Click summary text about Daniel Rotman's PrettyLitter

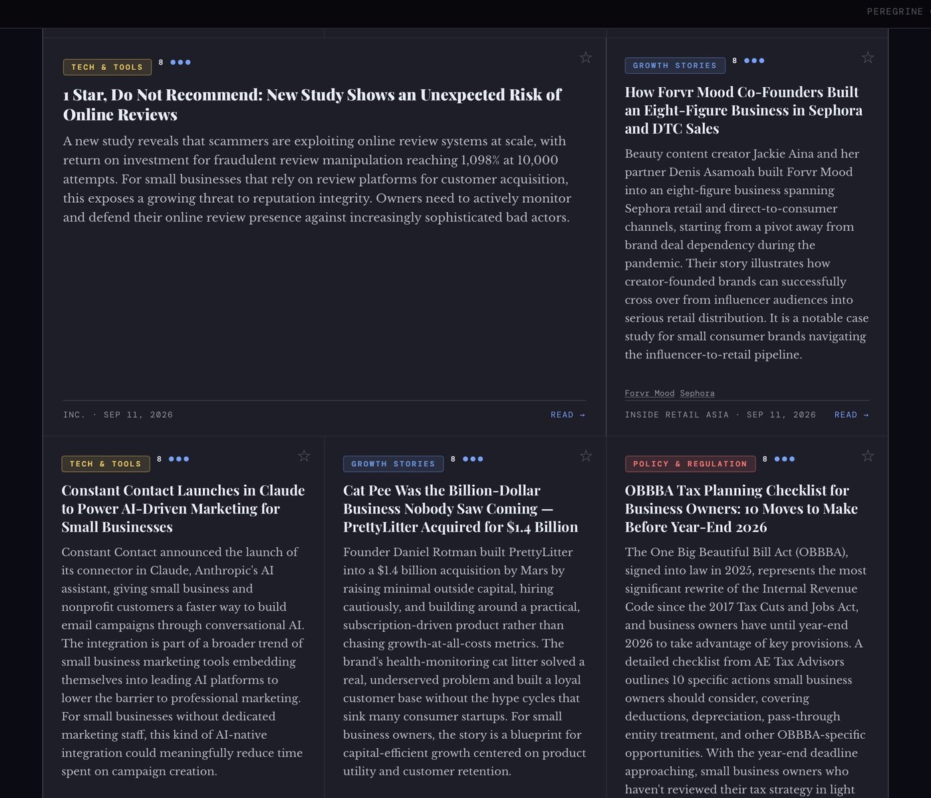464,662
